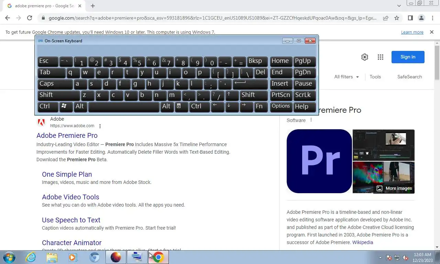Open Chrome profile avatar icon
This screenshot has height=264, width=440.
421,18
